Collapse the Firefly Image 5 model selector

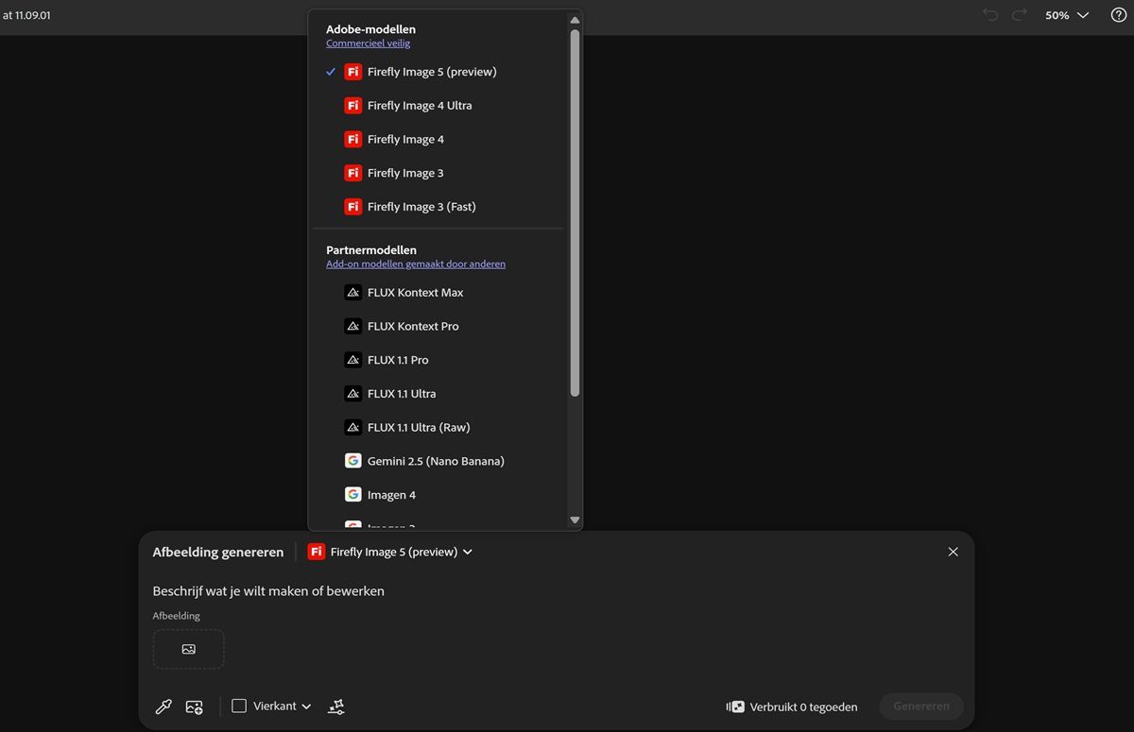(x=390, y=552)
